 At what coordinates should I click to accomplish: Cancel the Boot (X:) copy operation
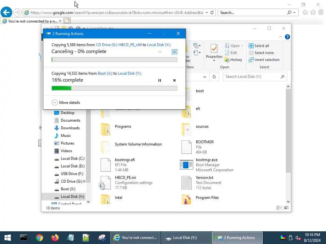[x=174, y=80]
